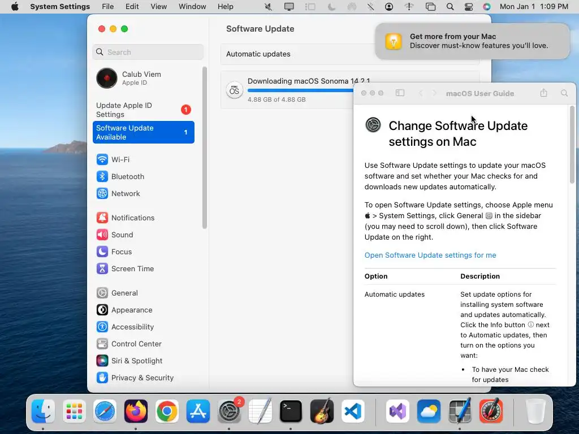Click macOS download progress bar
579x434 pixels.
[x=300, y=90]
